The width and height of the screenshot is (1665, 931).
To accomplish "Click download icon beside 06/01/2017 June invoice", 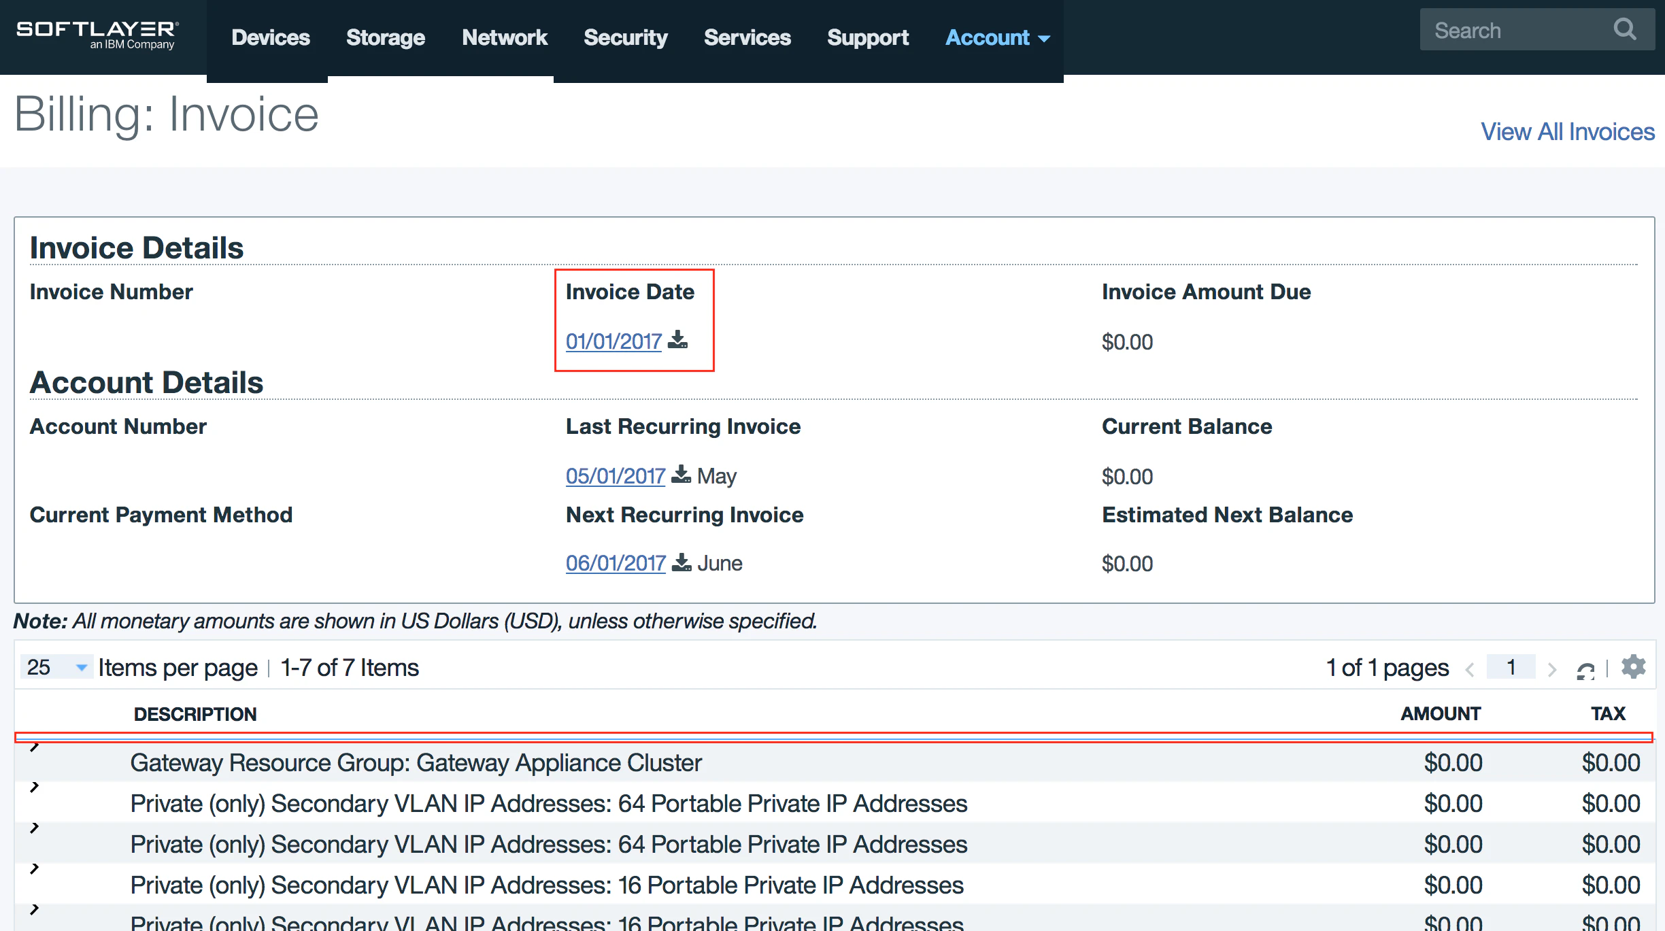I will (x=682, y=562).
